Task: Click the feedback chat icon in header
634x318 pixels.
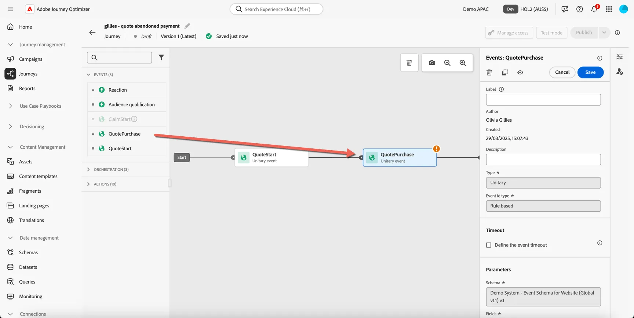Action: pos(565,9)
